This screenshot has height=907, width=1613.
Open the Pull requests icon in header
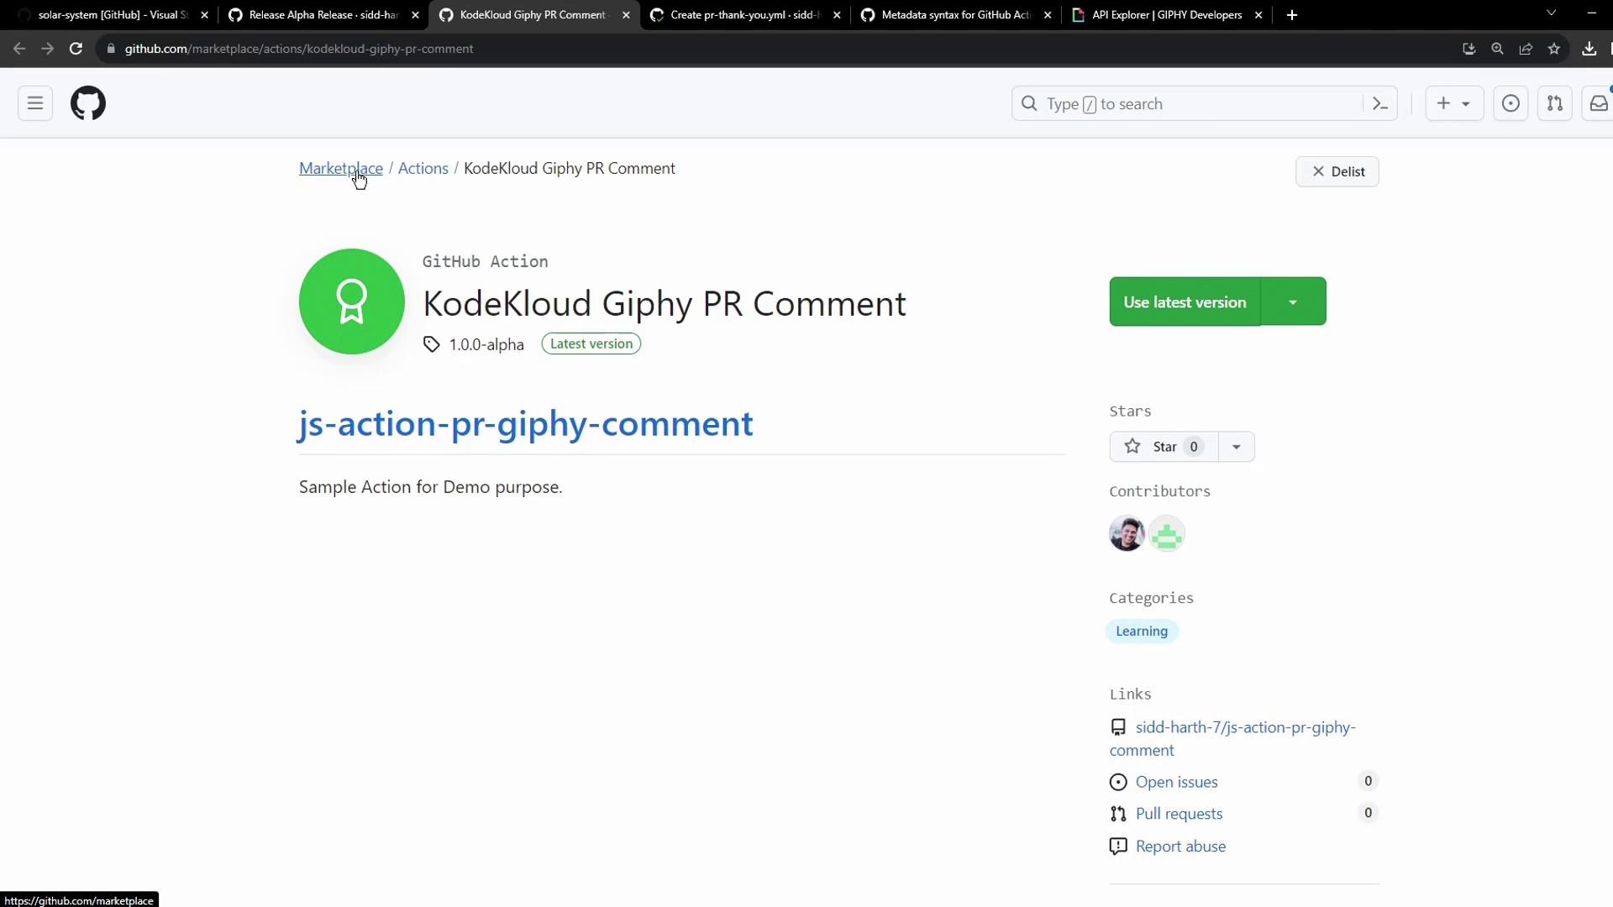point(1555,103)
